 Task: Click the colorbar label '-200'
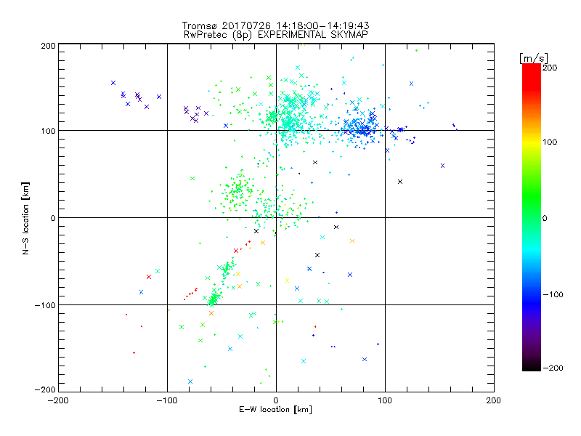pos(553,368)
